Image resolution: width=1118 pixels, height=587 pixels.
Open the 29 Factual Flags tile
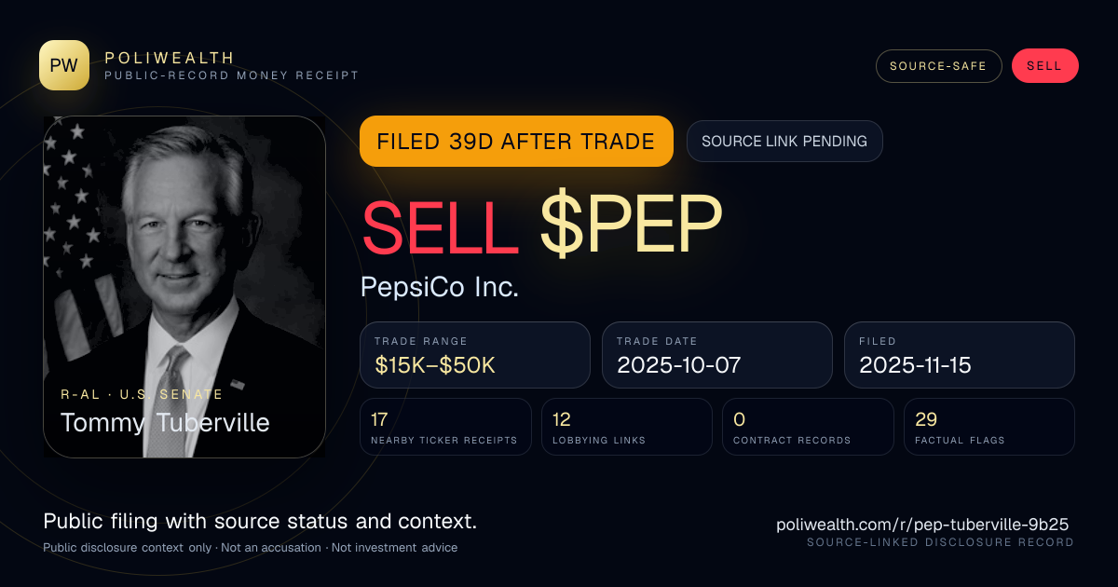pyautogui.click(x=989, y=427)
